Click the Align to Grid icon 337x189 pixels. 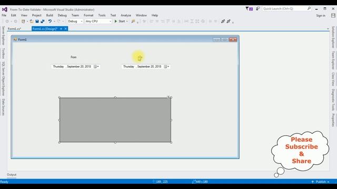coord(144,21)
